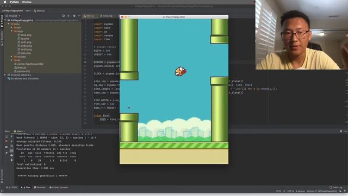The width and height of the screenshot is (348, 196).
Task: Open the Apple menu
Action: [x=5, y=2]
